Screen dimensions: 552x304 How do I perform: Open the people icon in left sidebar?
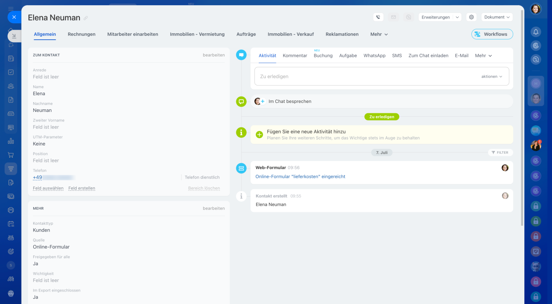click(x=11, y=86)
